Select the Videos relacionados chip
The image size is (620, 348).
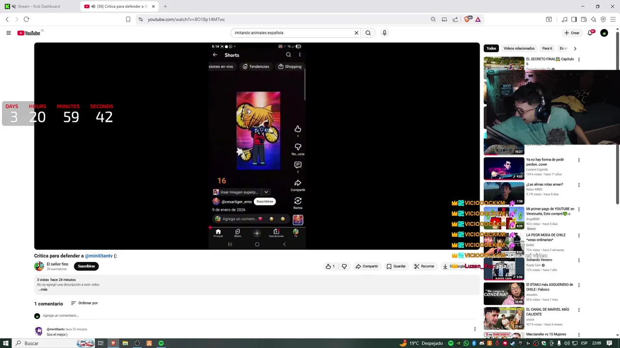click(x=519, y=48)
